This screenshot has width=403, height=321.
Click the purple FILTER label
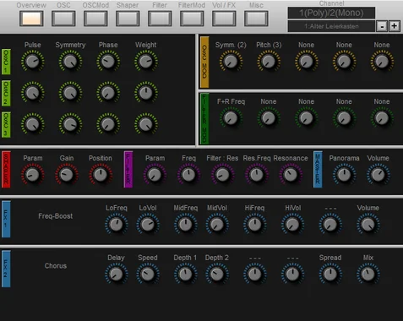pyautogui.click(x=128, y=169)
